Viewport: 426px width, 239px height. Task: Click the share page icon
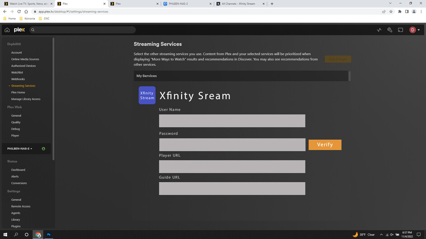point(384,12)
